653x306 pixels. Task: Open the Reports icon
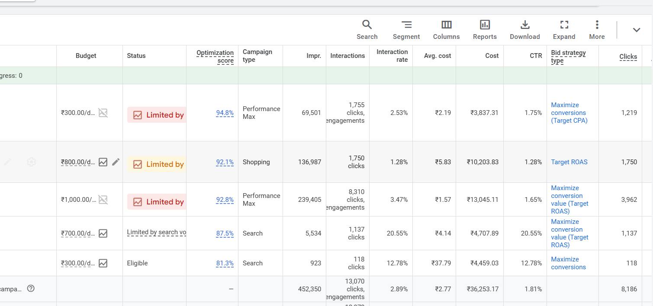click(x=485, y=30)
